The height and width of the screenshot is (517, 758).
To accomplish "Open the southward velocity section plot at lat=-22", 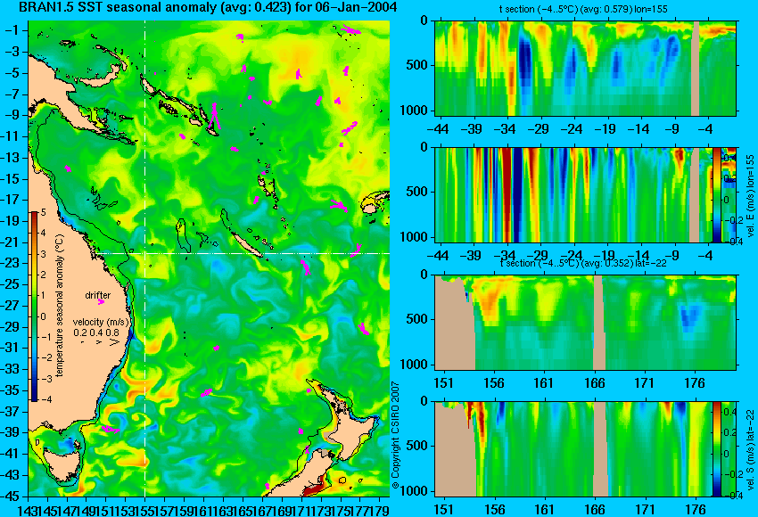I will (573, 449).
